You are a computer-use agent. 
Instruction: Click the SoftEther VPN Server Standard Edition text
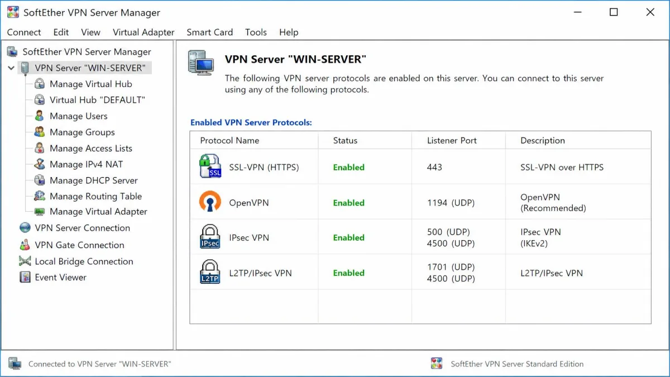point(517,364)
